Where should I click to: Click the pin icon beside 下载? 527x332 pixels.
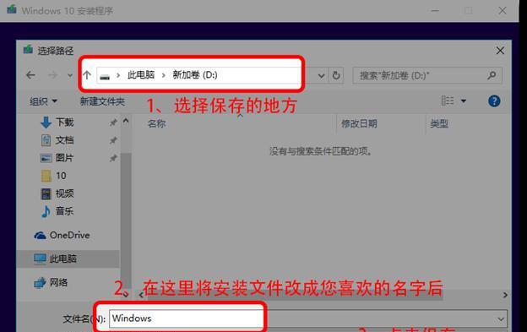point(113,122)
